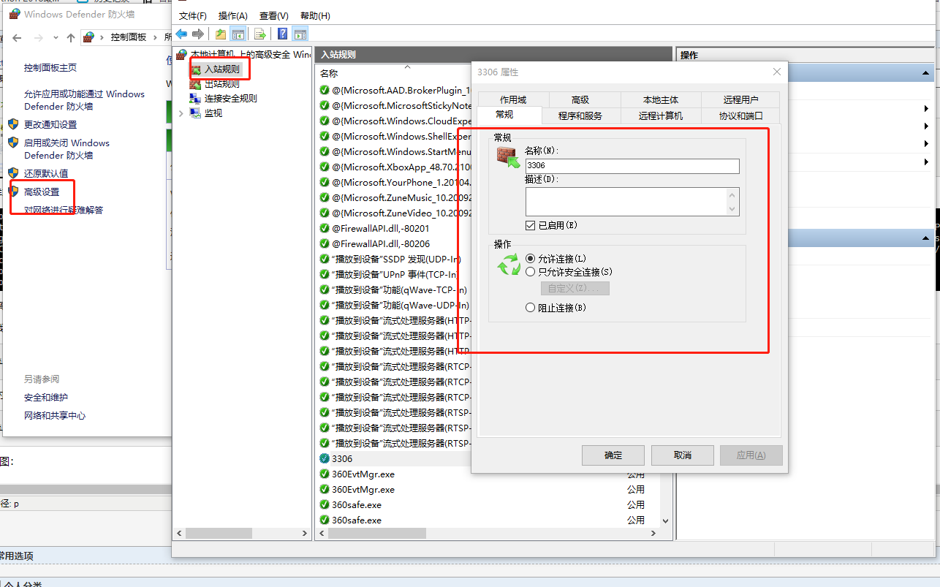940x587 pixels.
Task: Select 允许连接(L) radio option
Action: (x=531, y=259)
